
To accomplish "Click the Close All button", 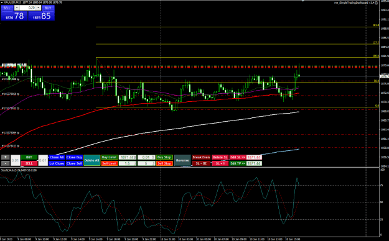I will pyautogui.click(x=57, y=157).
